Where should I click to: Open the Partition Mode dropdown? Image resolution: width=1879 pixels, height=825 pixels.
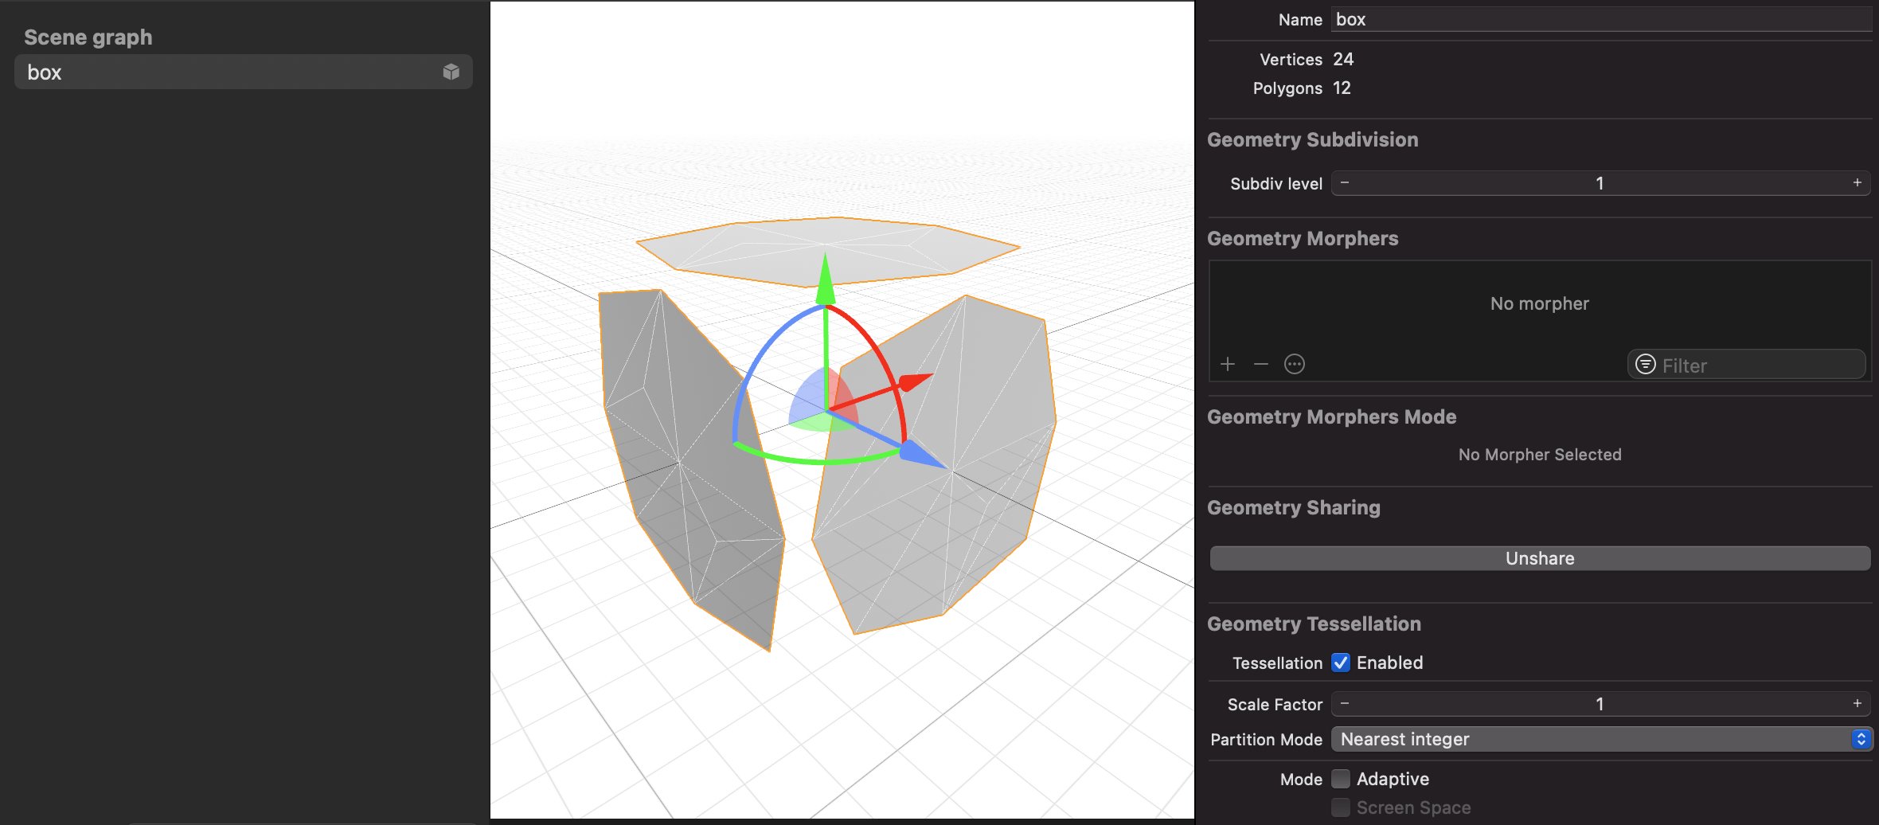click(1601, 739)
